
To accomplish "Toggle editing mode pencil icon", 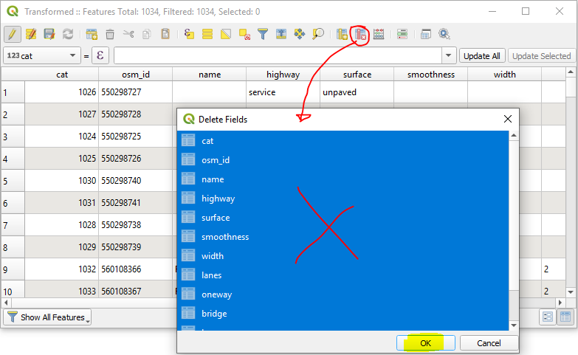I will [x=13, y=34].
